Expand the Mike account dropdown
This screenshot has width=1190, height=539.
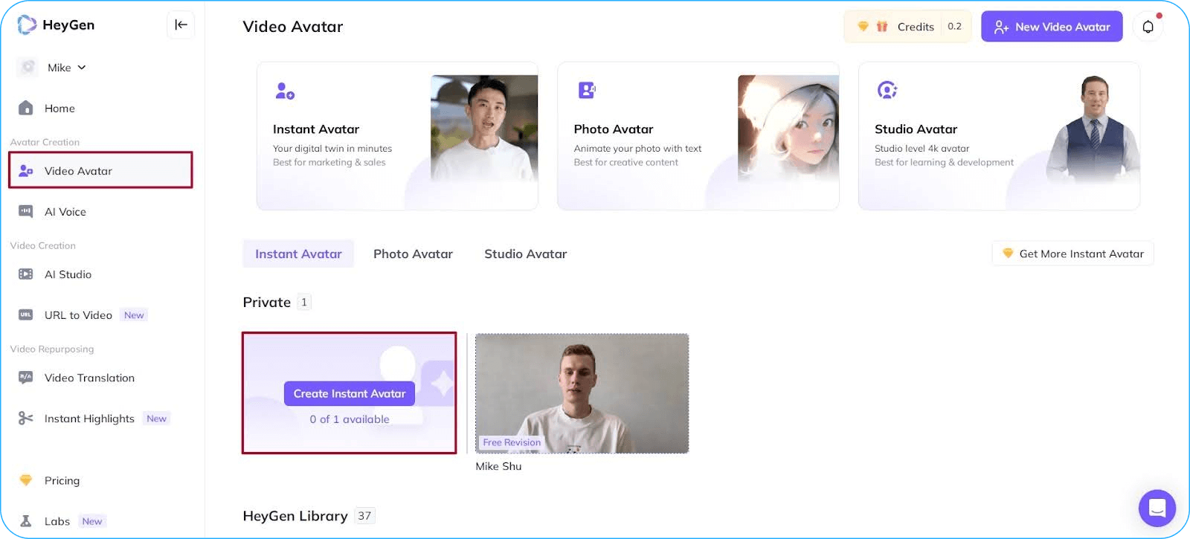coord(82,67)
